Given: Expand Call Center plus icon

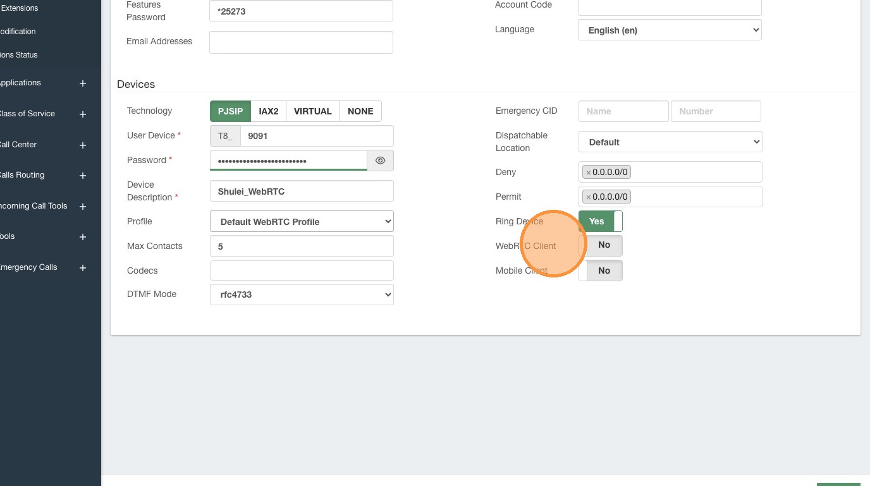Looking at the screenshot, I should (x=82, y=145).
